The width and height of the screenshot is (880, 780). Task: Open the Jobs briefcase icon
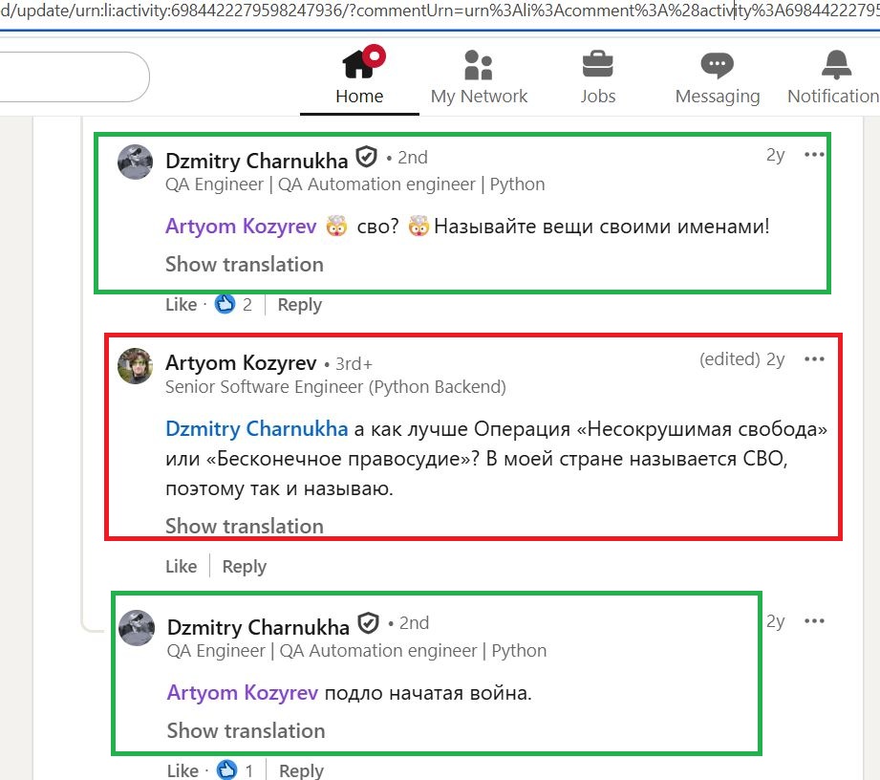point(598,65)
